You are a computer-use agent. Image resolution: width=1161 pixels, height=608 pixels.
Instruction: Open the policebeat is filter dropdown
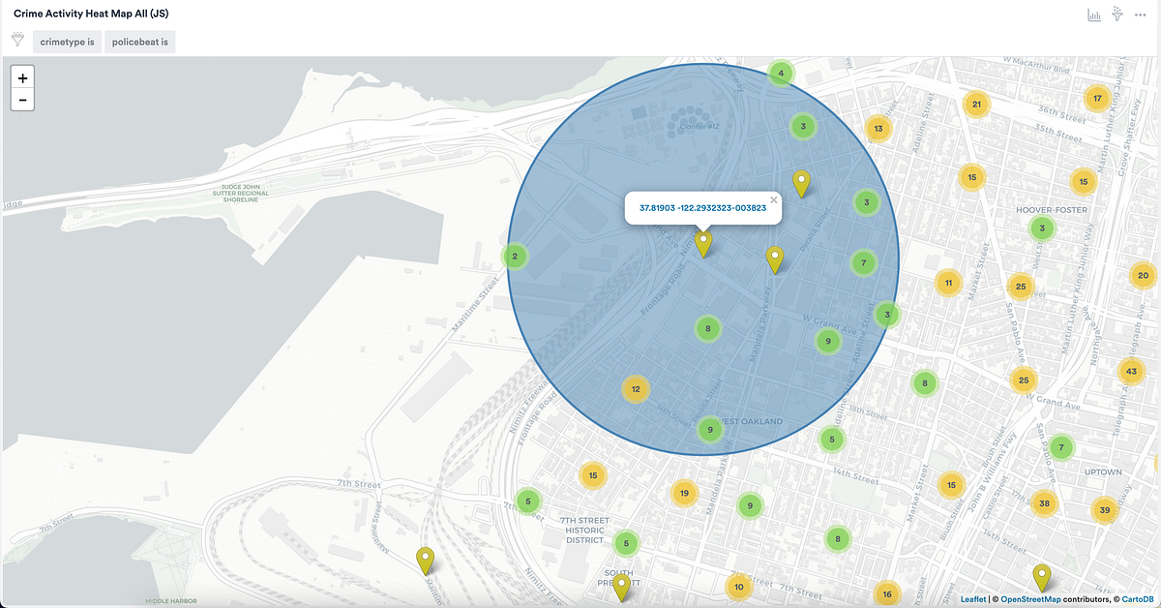coord(139,41)
